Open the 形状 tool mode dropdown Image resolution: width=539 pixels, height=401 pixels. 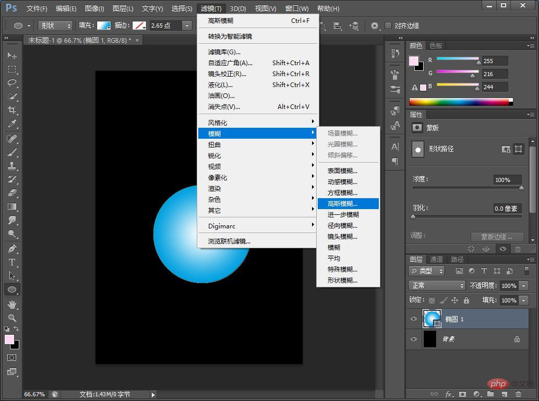click(x=54, y=25)
